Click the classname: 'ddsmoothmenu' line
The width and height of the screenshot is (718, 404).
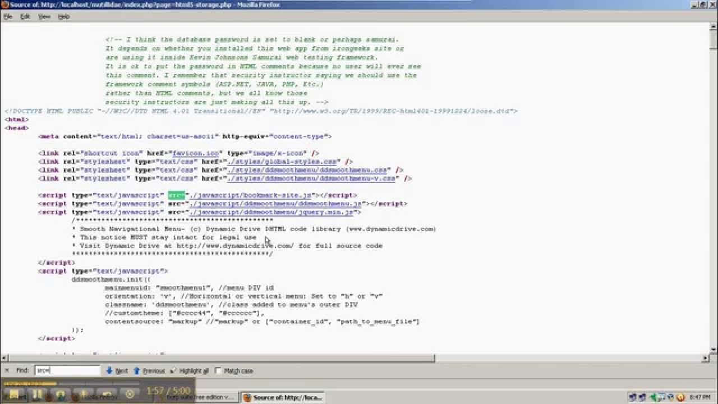pyautogui.click(x=231, y=305)
